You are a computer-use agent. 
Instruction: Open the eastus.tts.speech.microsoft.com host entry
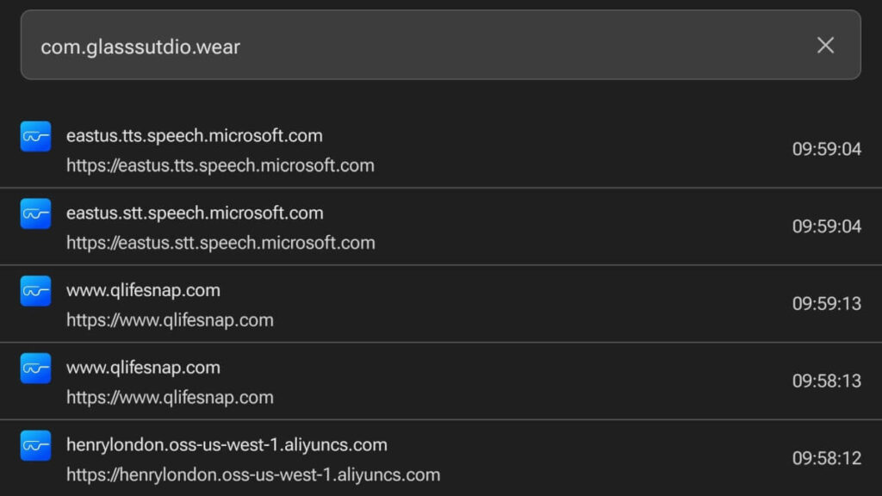click(195, 135)
